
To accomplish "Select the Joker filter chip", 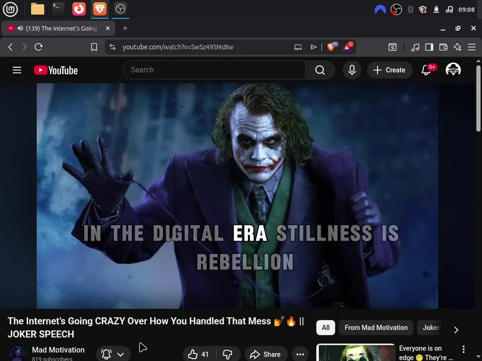I will (x=430, y=327).
